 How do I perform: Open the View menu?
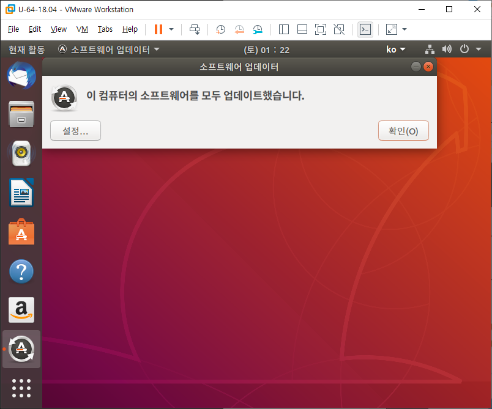tap(58, 29)
